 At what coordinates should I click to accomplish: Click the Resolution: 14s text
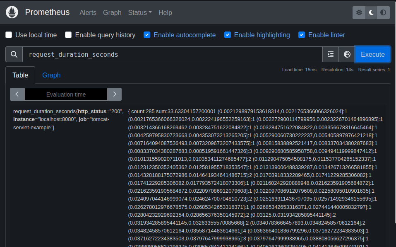tap(337, 70)
